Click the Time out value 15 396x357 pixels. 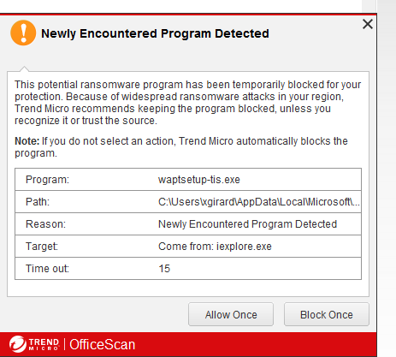click(x=164, y=269)
